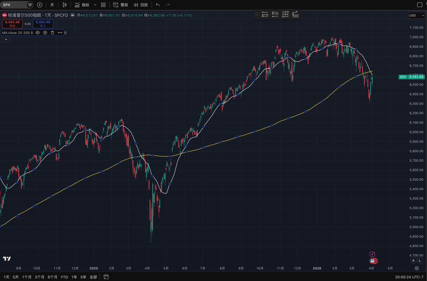Select the 6个月 time range

pos(53,277)
